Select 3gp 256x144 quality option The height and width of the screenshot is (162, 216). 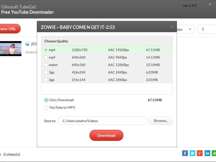(x=107, y=80)
